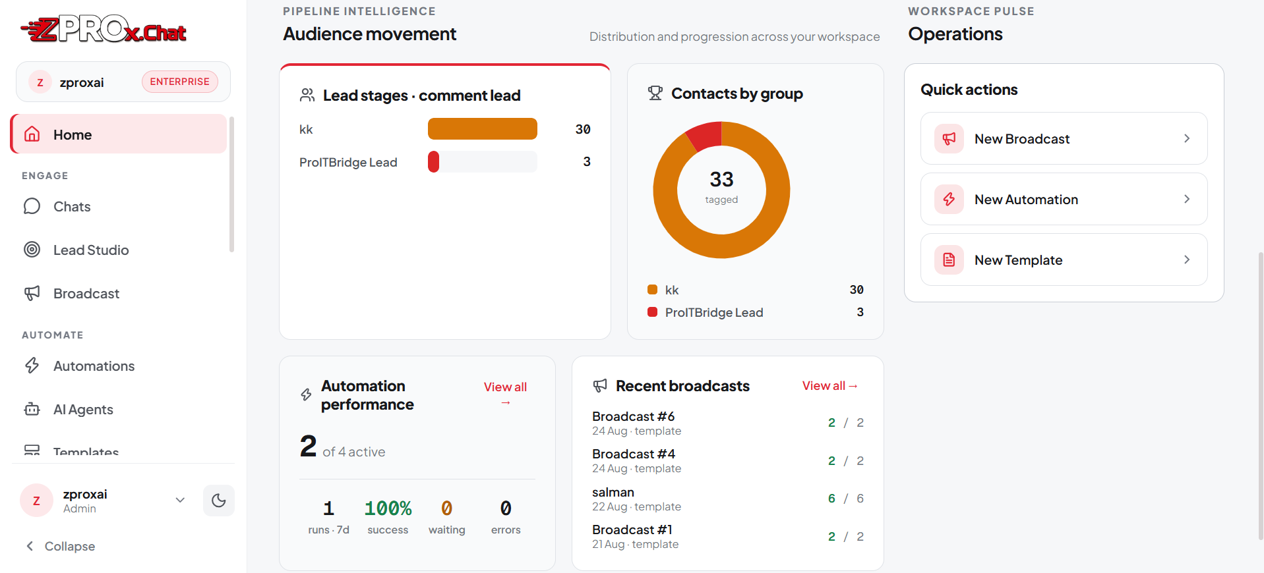Click the zproxai avatar in the workspace card

pos(40,82)
